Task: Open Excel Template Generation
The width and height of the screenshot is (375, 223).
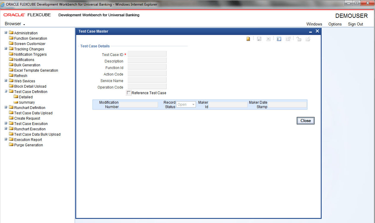Action: pyautogui.click(x=36, y=70)
